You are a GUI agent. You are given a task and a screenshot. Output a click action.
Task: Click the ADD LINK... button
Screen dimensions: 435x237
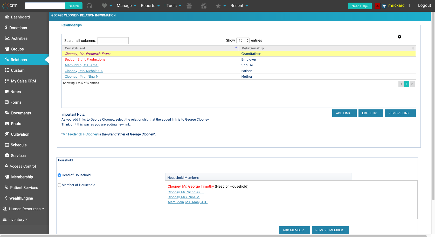coord(344,113)
